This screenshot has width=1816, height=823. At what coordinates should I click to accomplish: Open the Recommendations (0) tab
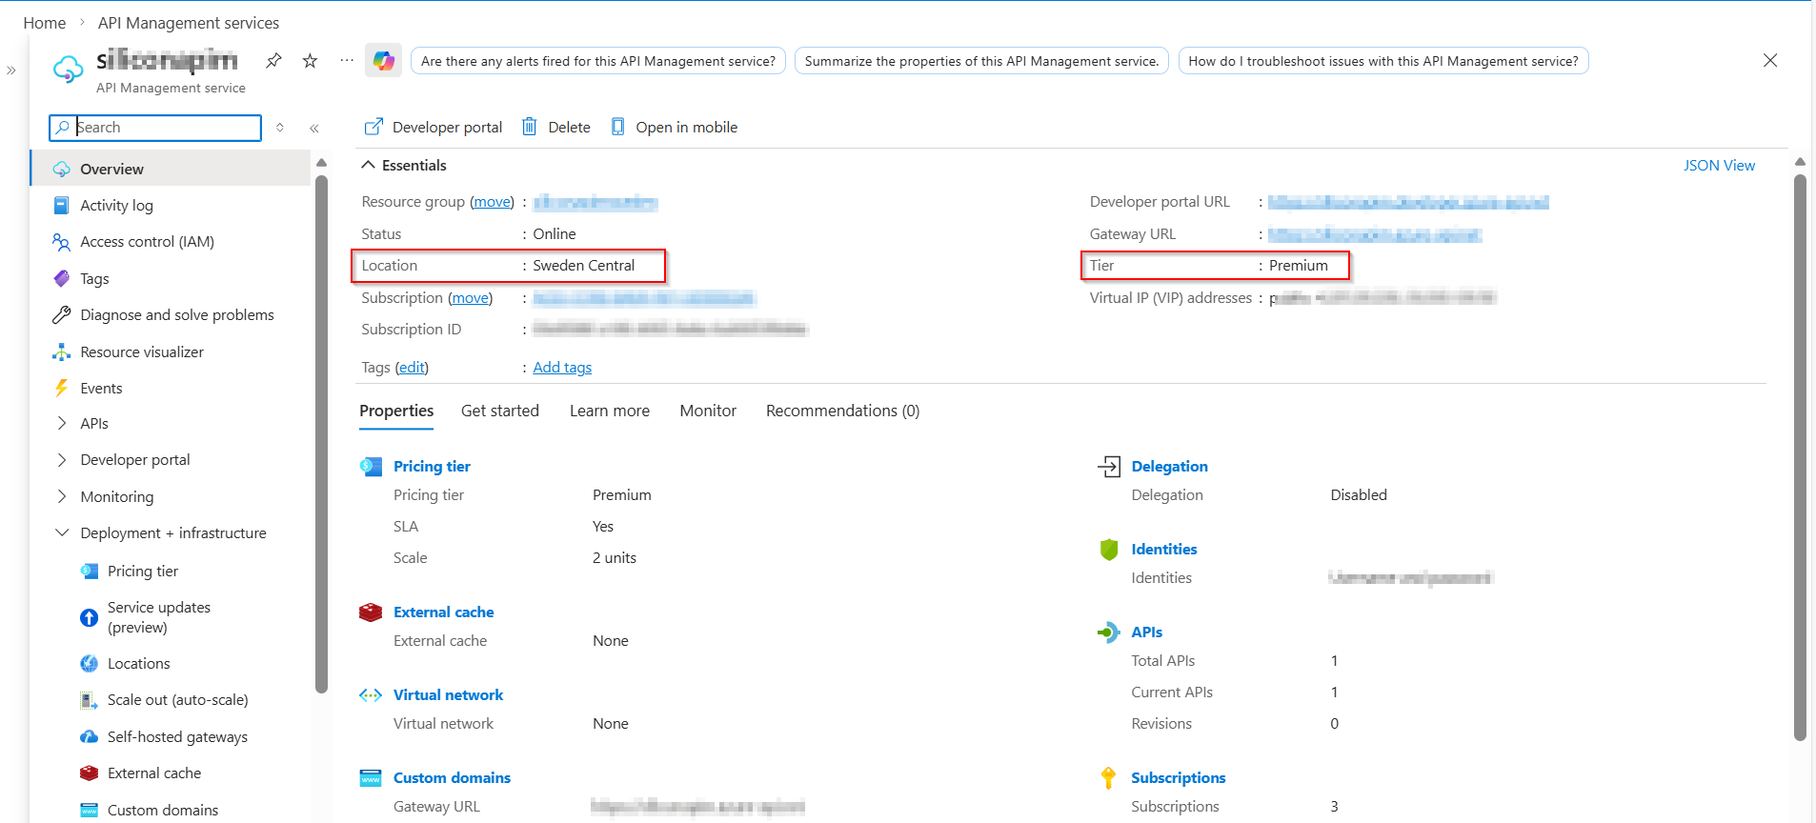[x=842, y=411]
